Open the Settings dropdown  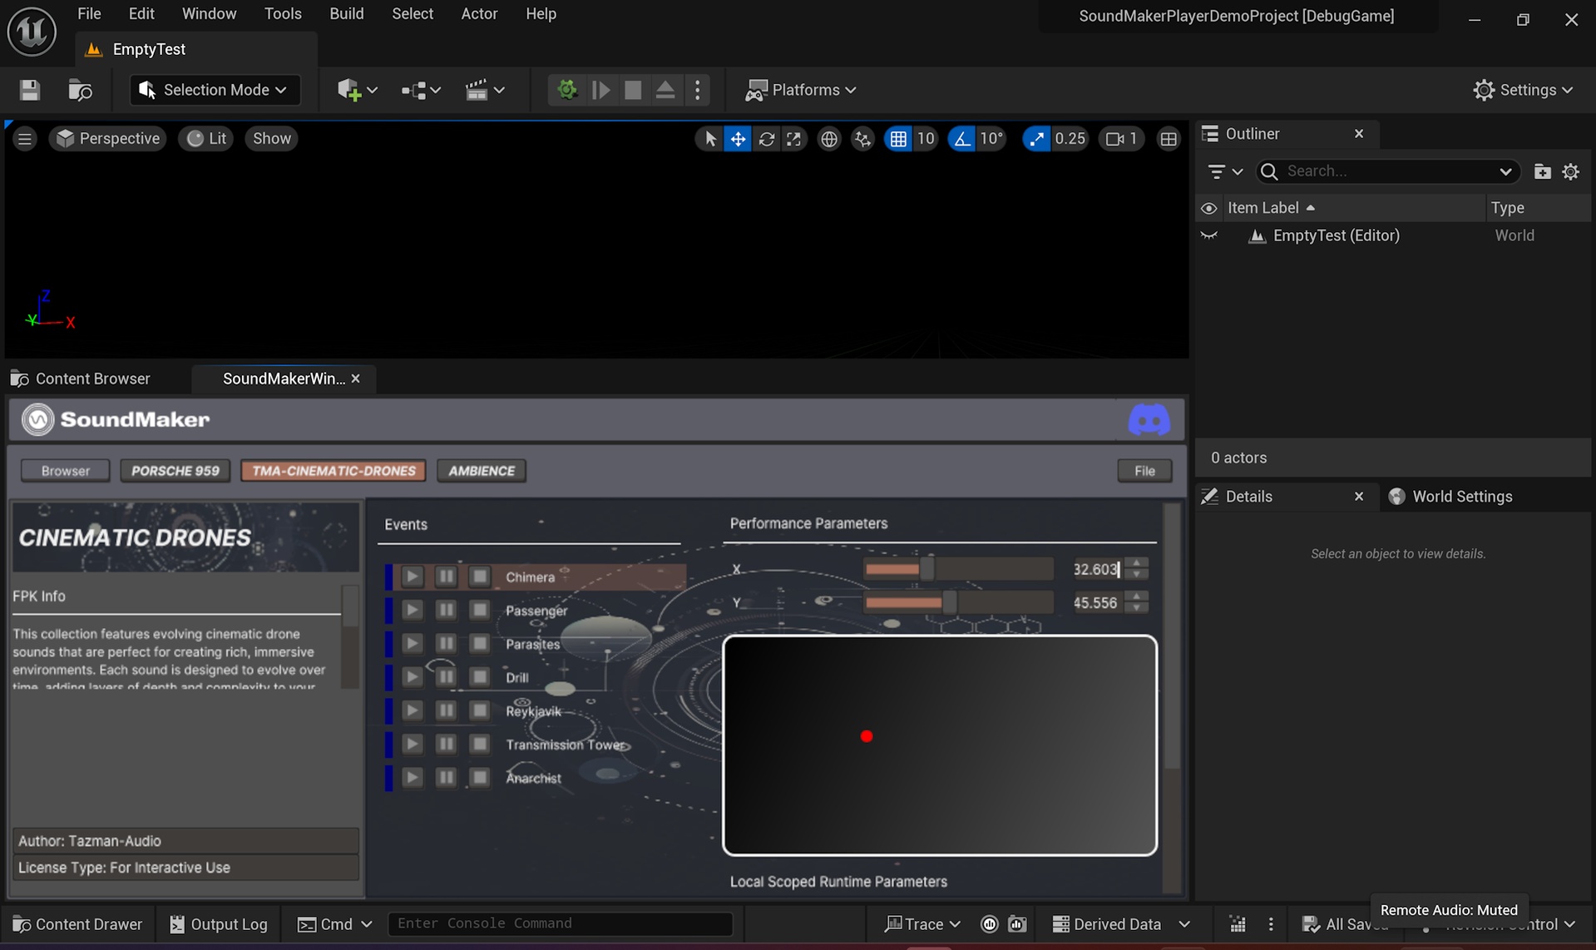(x=1523, y=90)
